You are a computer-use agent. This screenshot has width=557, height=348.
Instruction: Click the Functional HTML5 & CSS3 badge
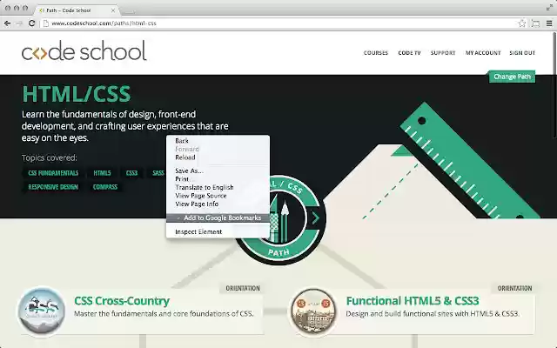[313, 311]
